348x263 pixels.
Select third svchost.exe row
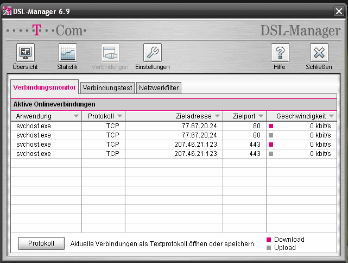[x=174, y=145]
